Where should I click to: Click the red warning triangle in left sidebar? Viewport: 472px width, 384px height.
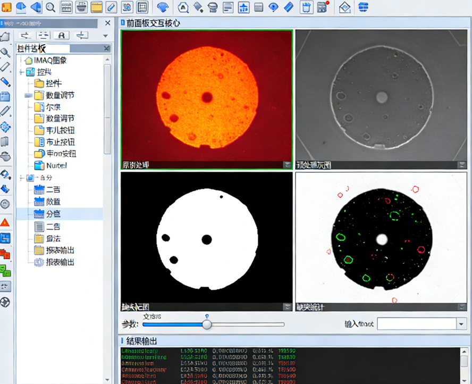[x=5, y=222]
